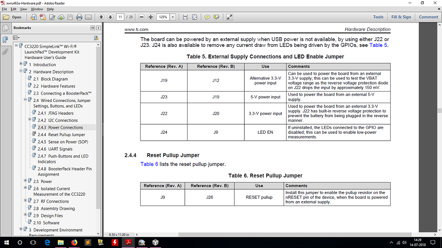Screen dimensions: 442x248
Task: Click the Edit/Sign document toolbar icon
Action: pos(52,17)
